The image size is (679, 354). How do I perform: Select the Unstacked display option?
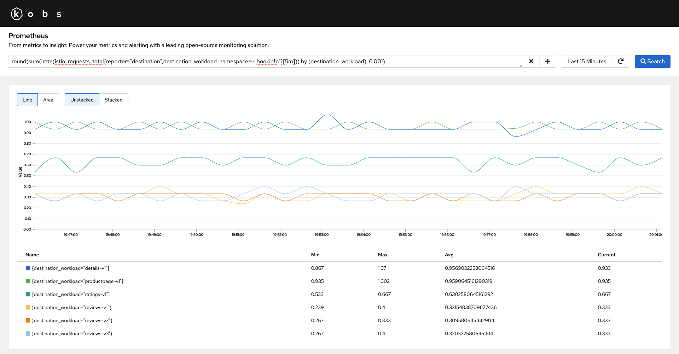82,100
